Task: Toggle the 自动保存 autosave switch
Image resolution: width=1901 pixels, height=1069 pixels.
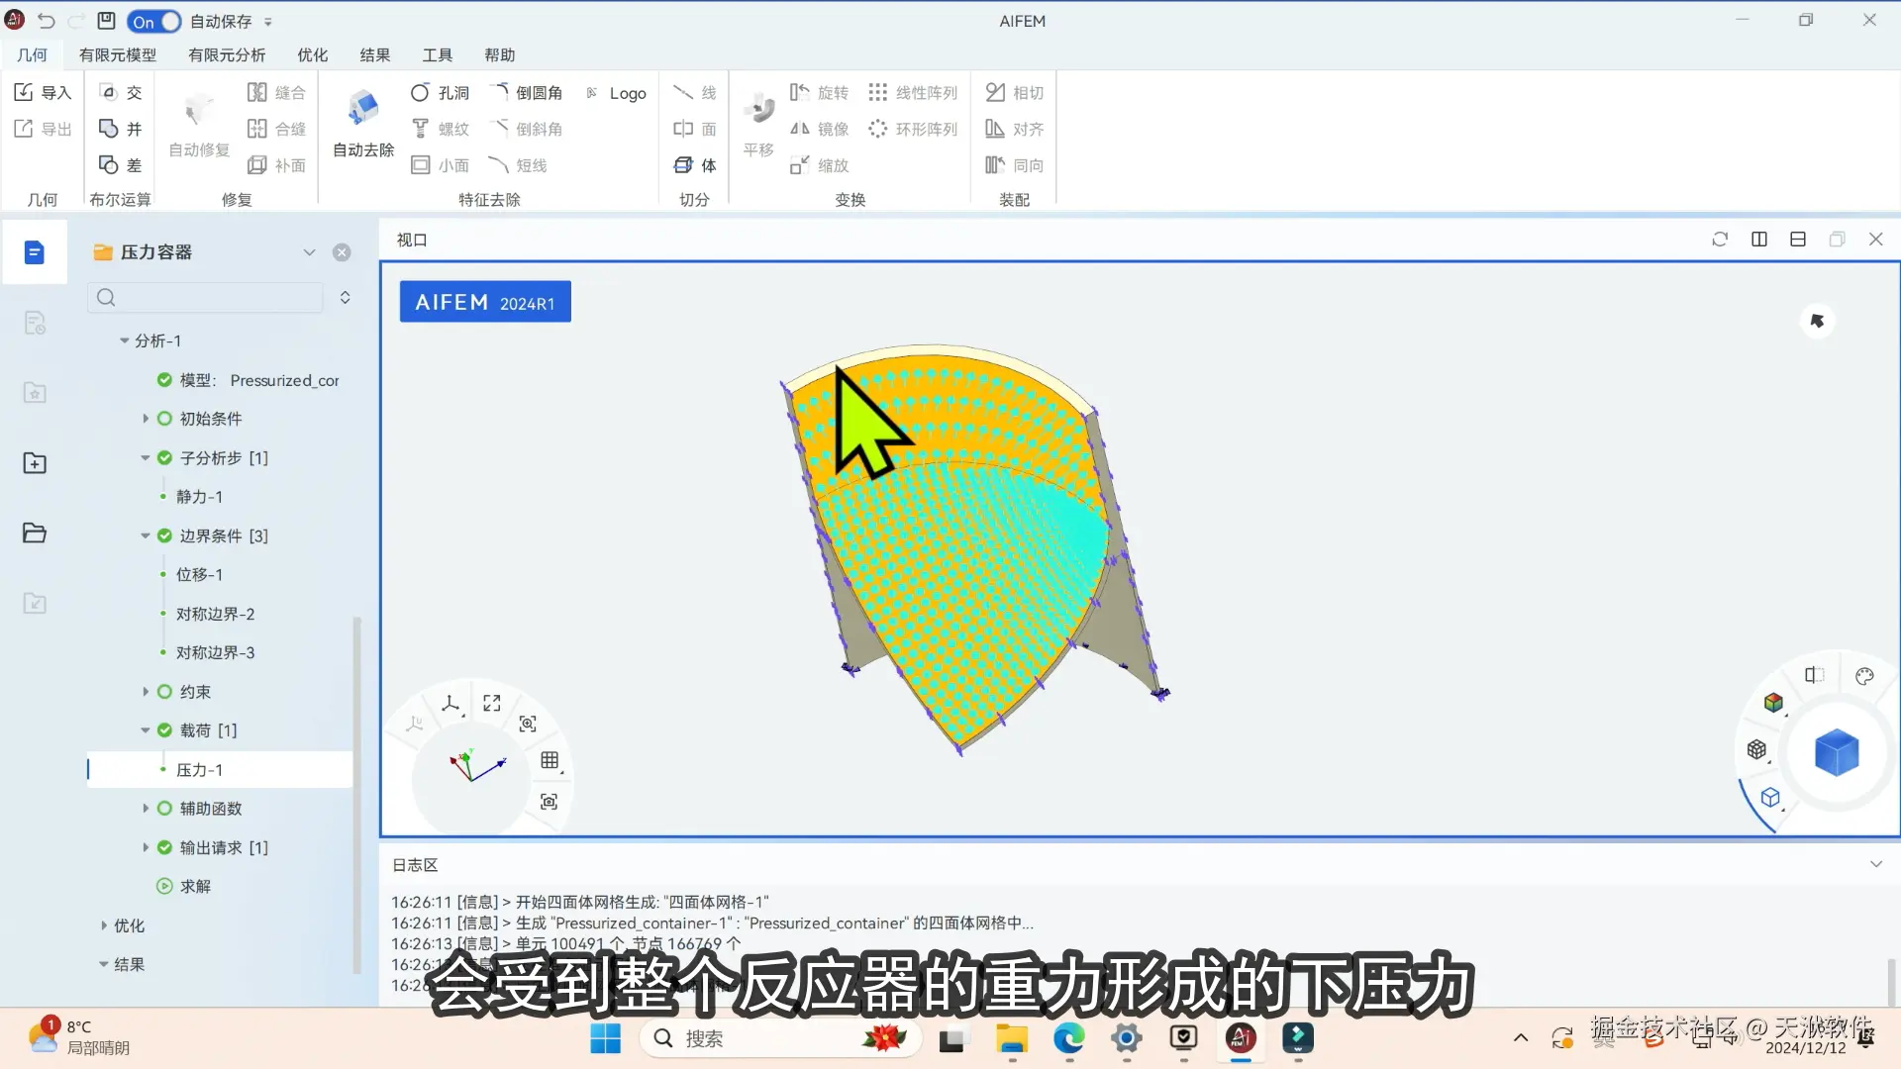Action: [154, 21]
